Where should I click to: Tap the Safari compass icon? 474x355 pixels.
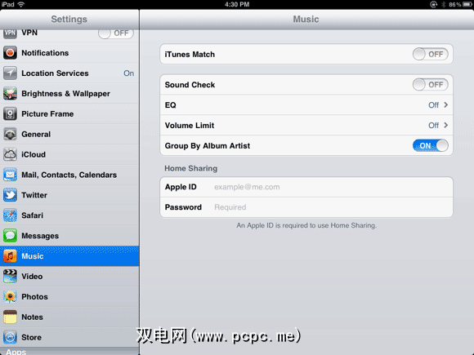[10, 215]
